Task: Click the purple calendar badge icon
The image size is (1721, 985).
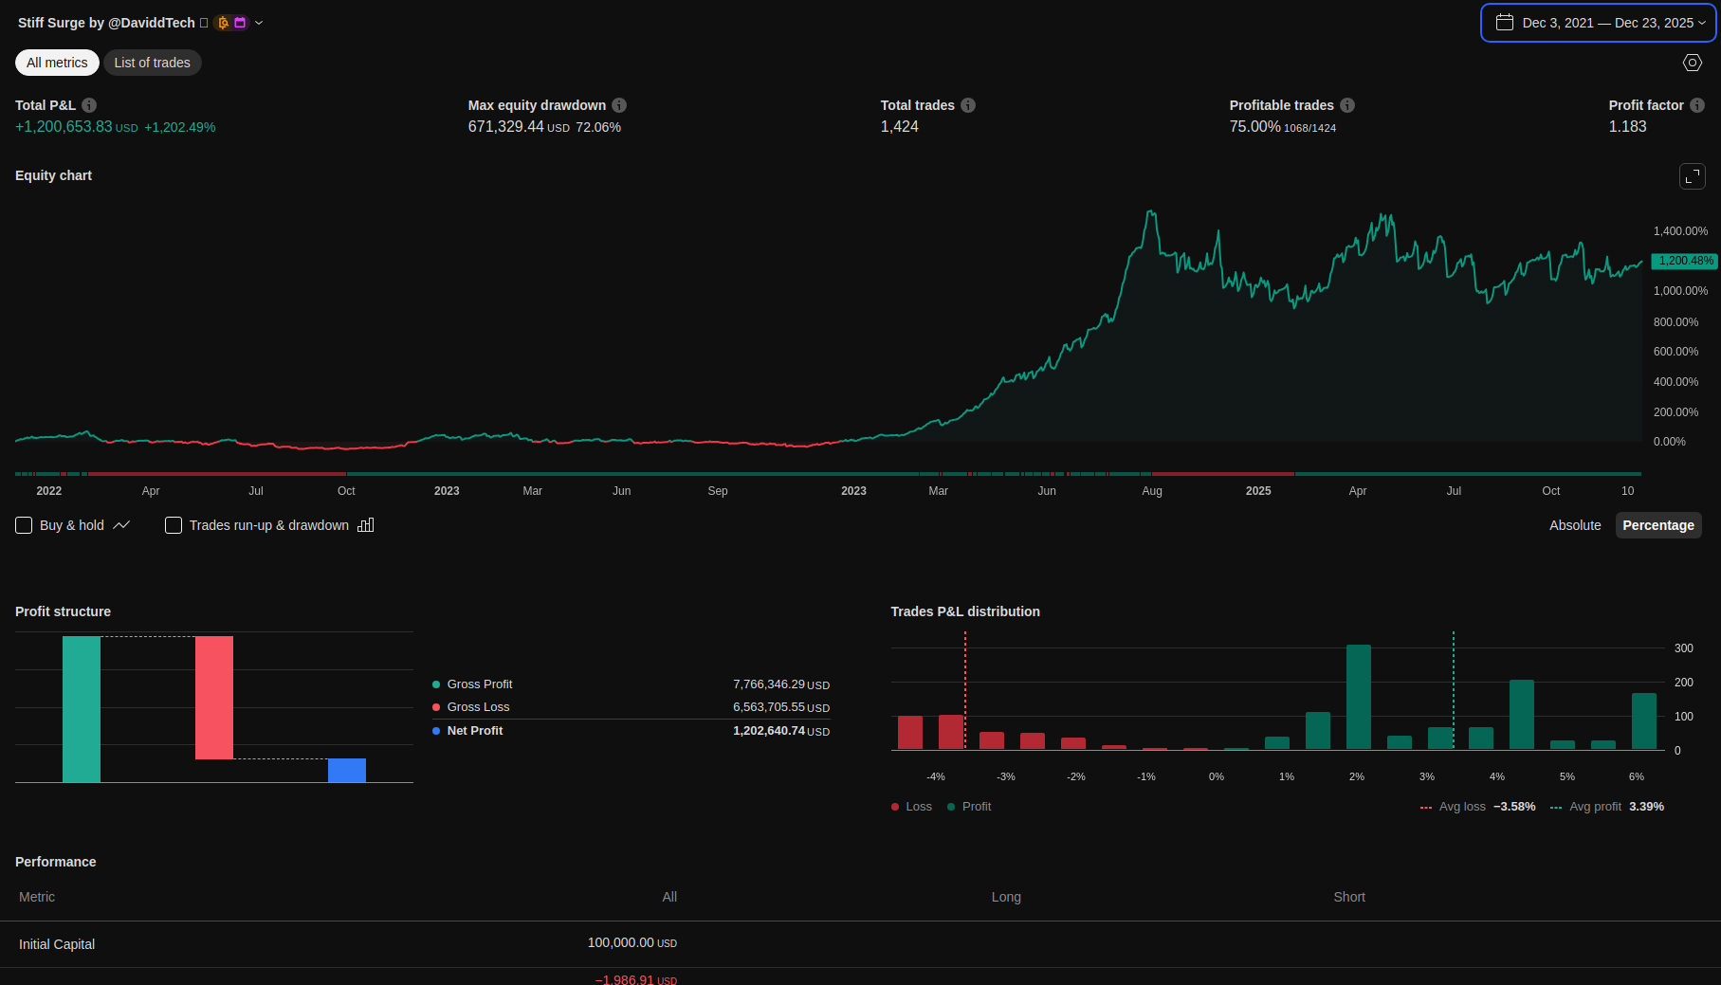Action: point(240,23)
